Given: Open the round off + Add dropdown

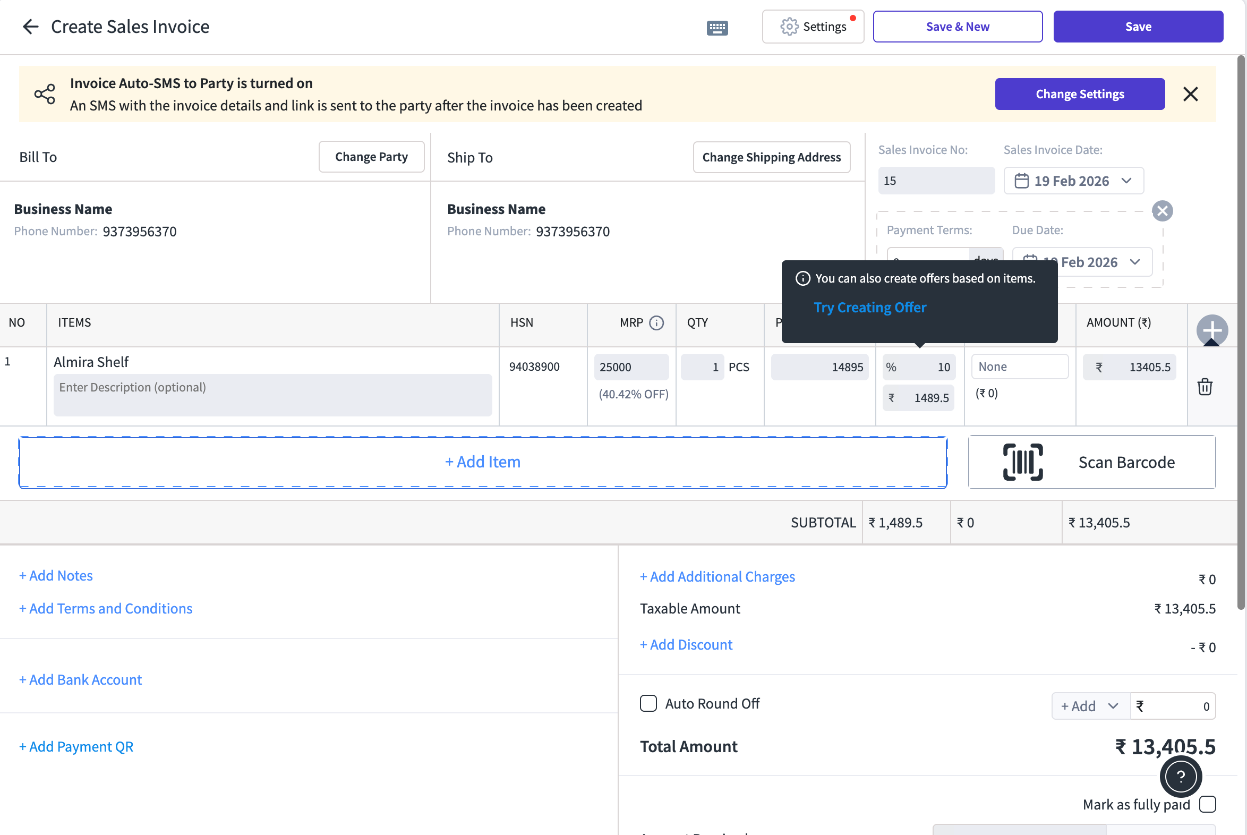Looking at the screenshot, I should (1090, 706).
